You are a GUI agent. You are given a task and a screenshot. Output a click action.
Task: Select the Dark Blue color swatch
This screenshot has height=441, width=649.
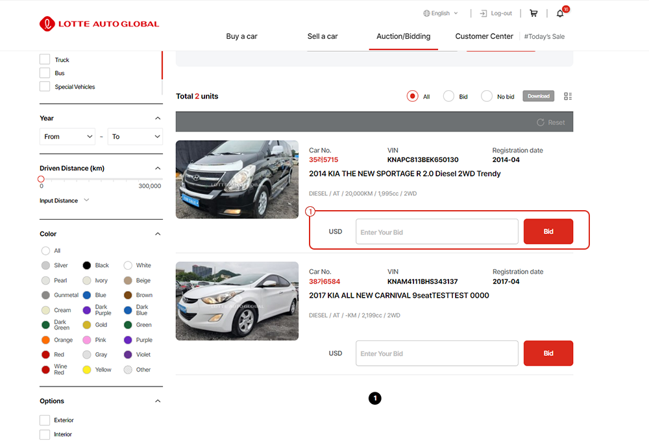(x=128, y=310)
